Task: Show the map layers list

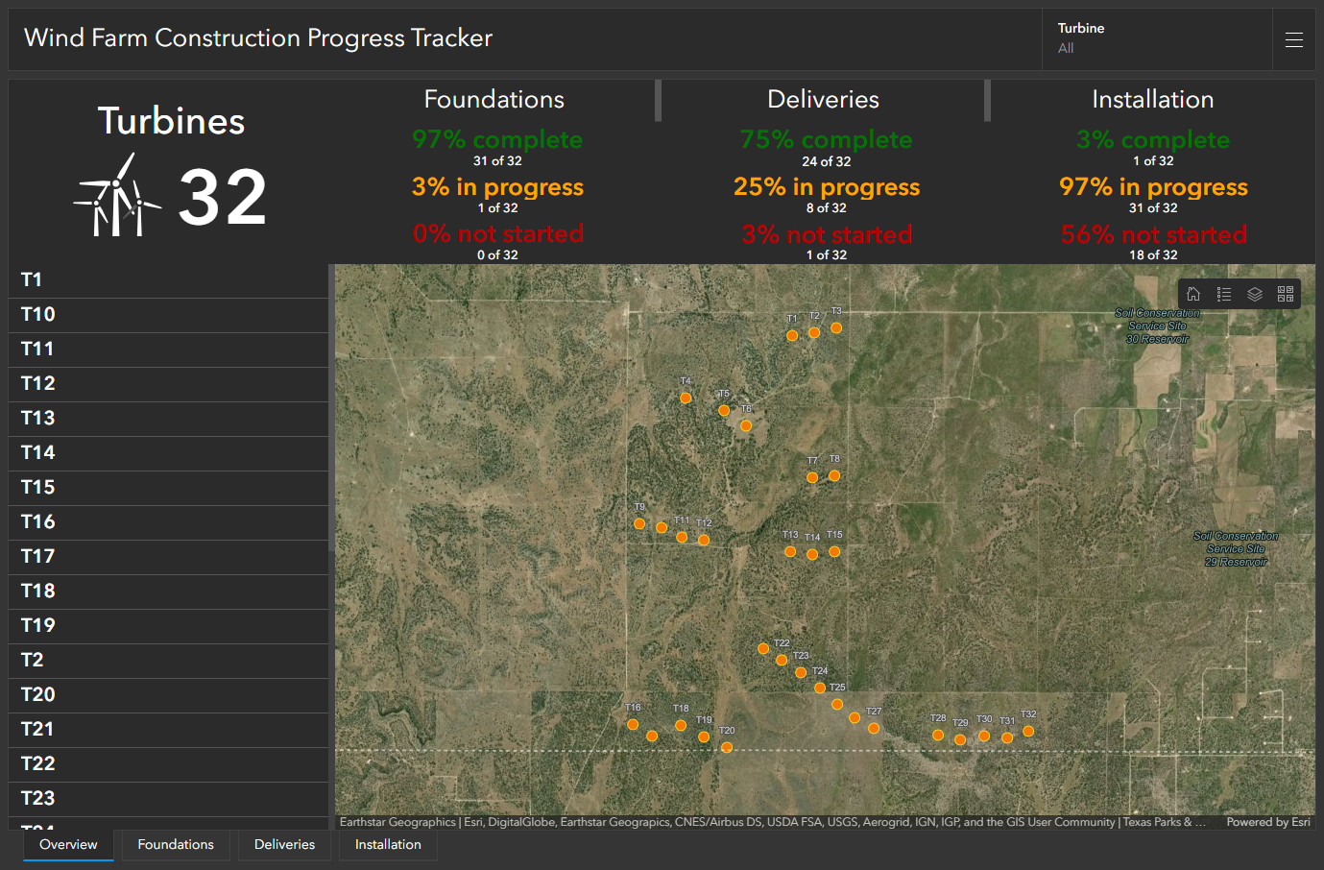Action: pyautogui.click(x=1255, y=295)
